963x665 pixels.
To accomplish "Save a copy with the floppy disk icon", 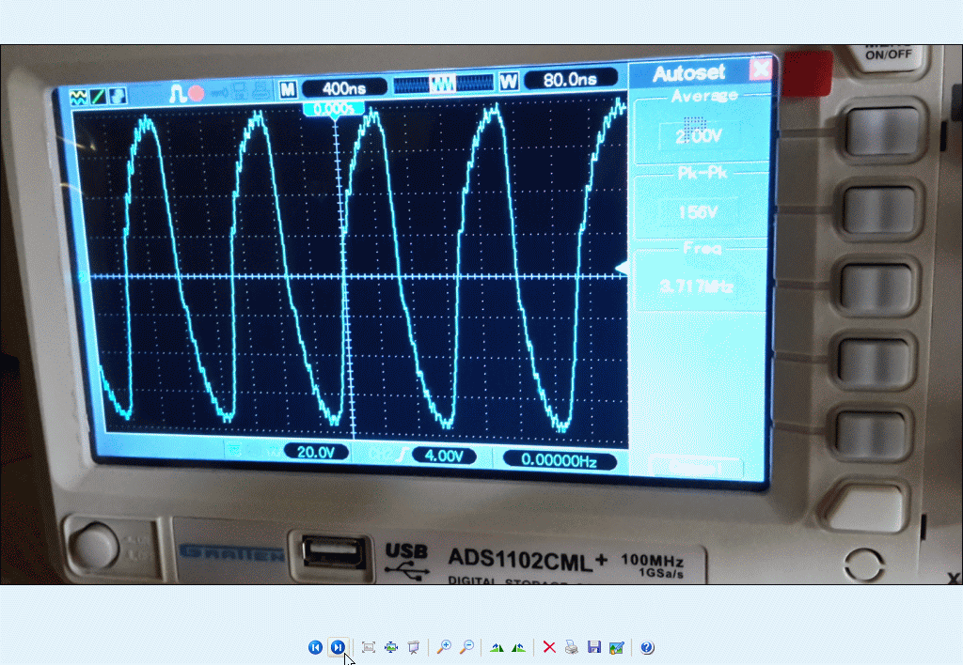I will 593,647.
